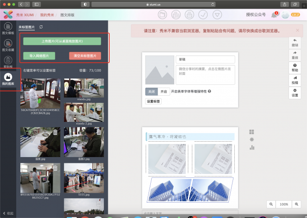The image size is (307, 218).
Task: Dismiss the browser compatibility warning banner
Action: point(298,30)
